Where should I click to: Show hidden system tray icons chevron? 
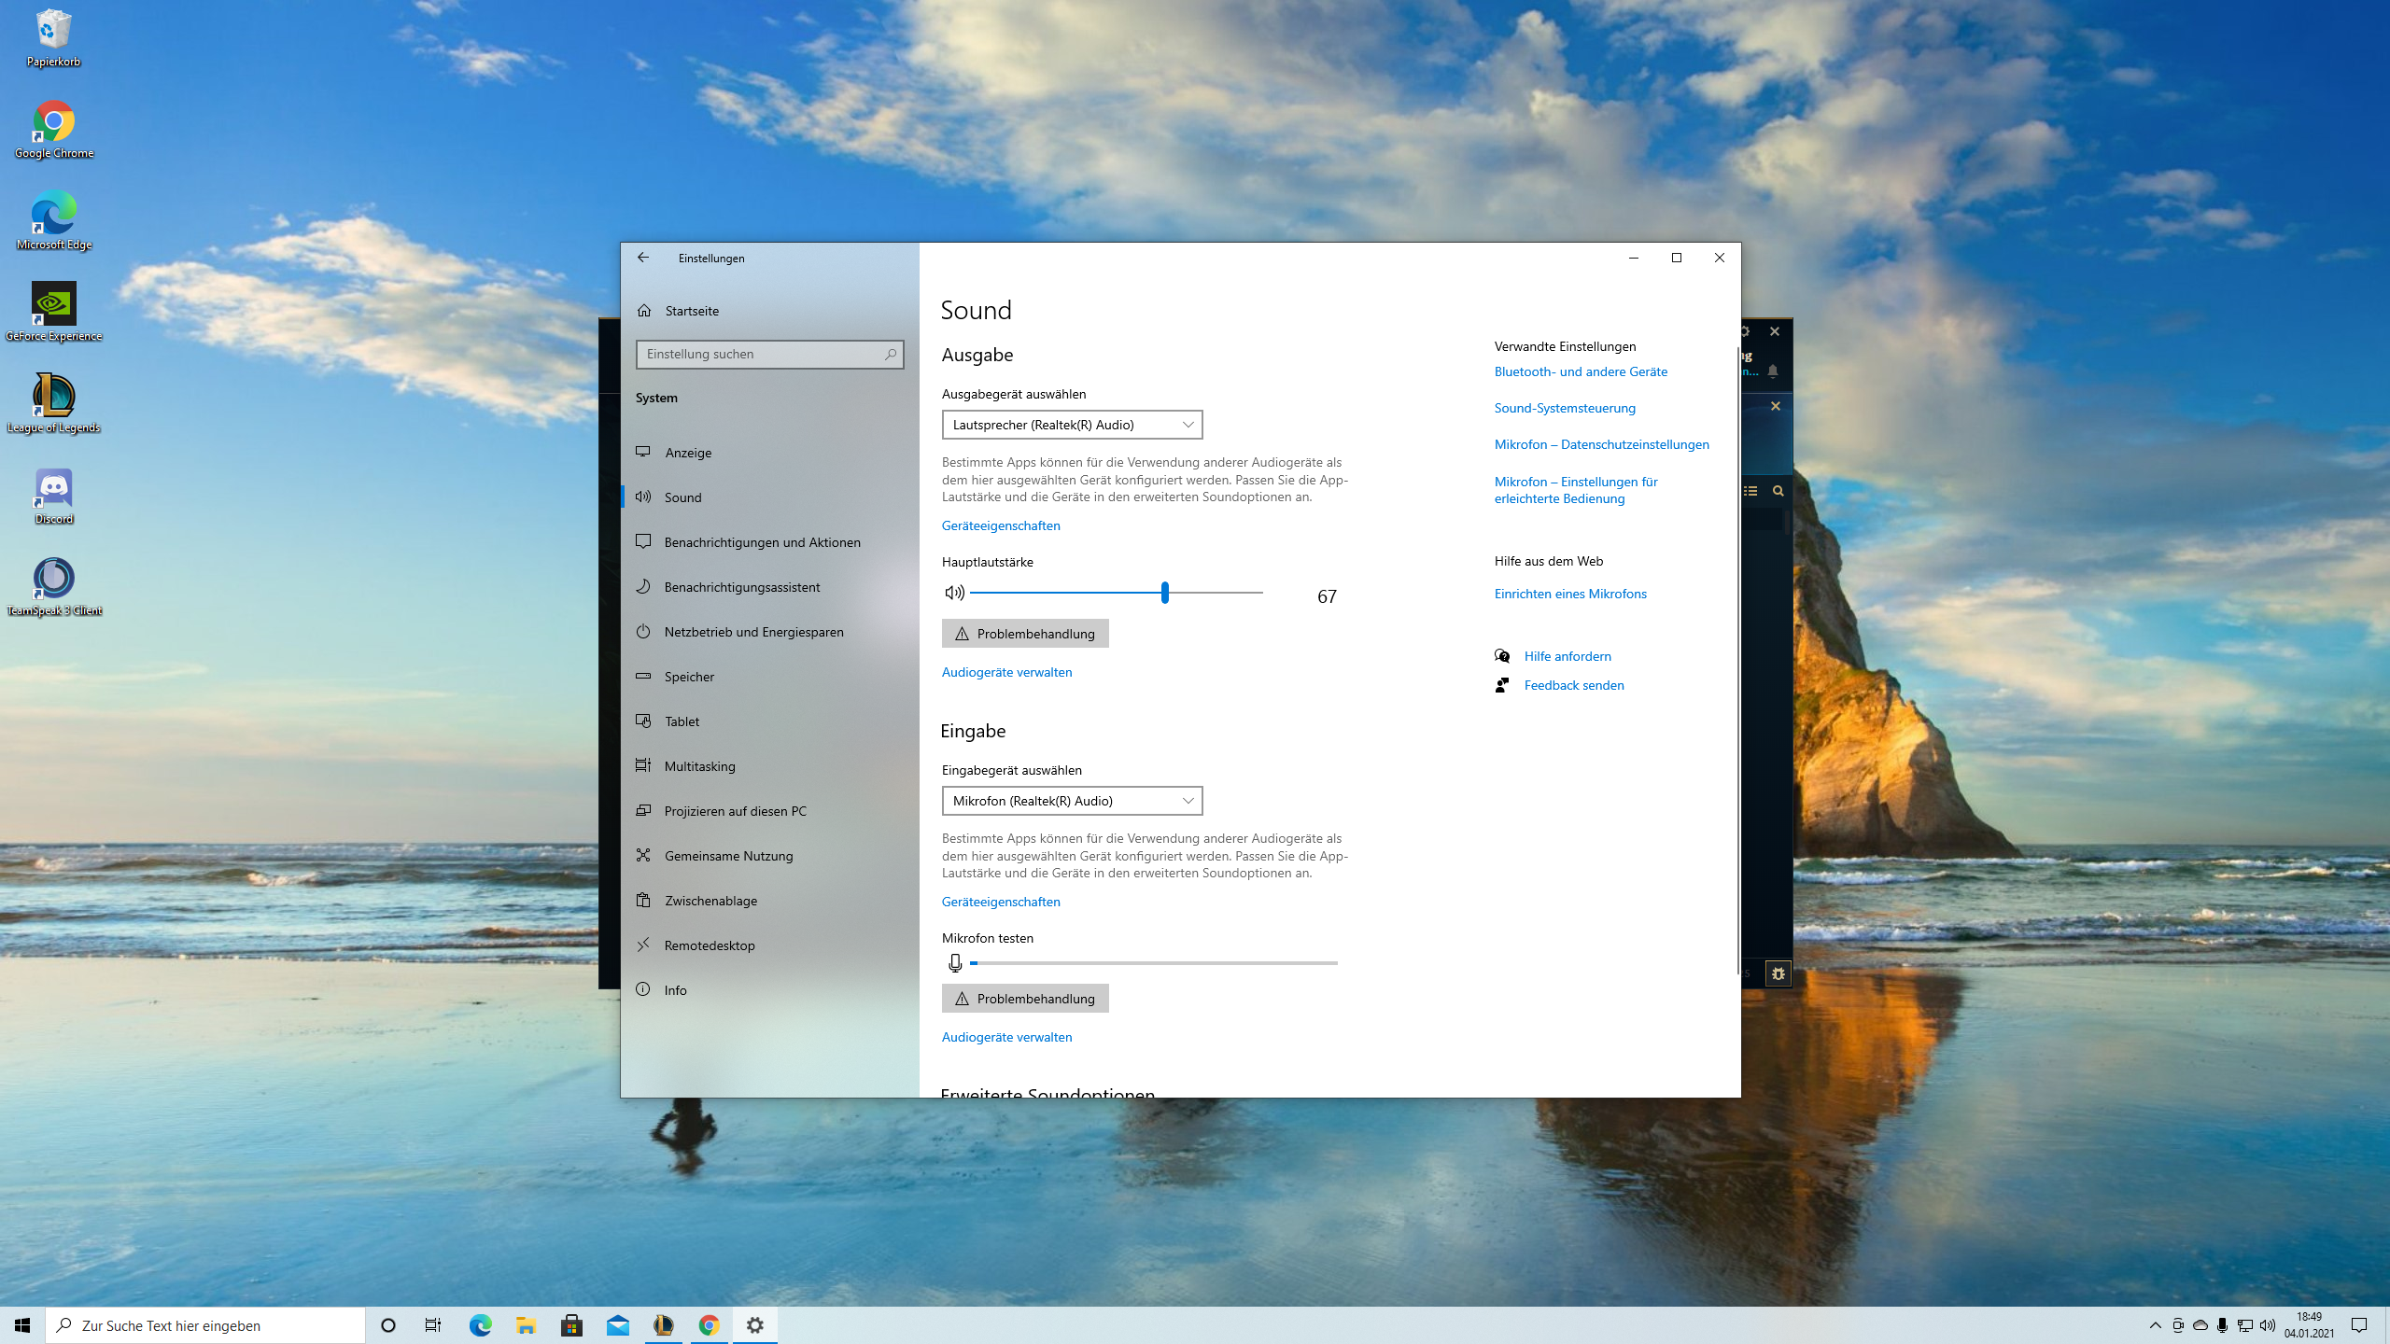[2155, 1325]
